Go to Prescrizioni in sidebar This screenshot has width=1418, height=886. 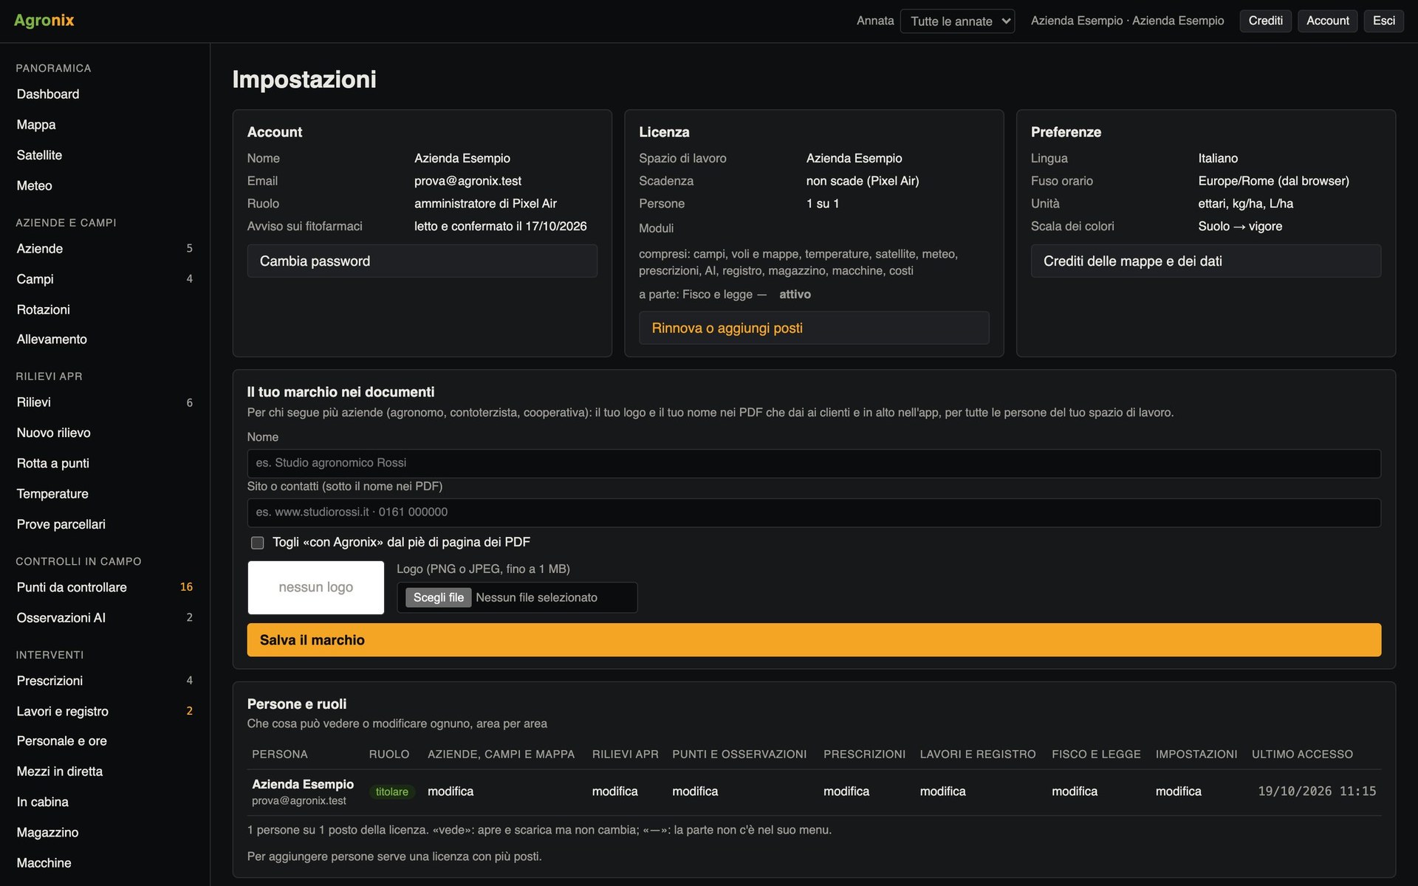click(104, 681)
